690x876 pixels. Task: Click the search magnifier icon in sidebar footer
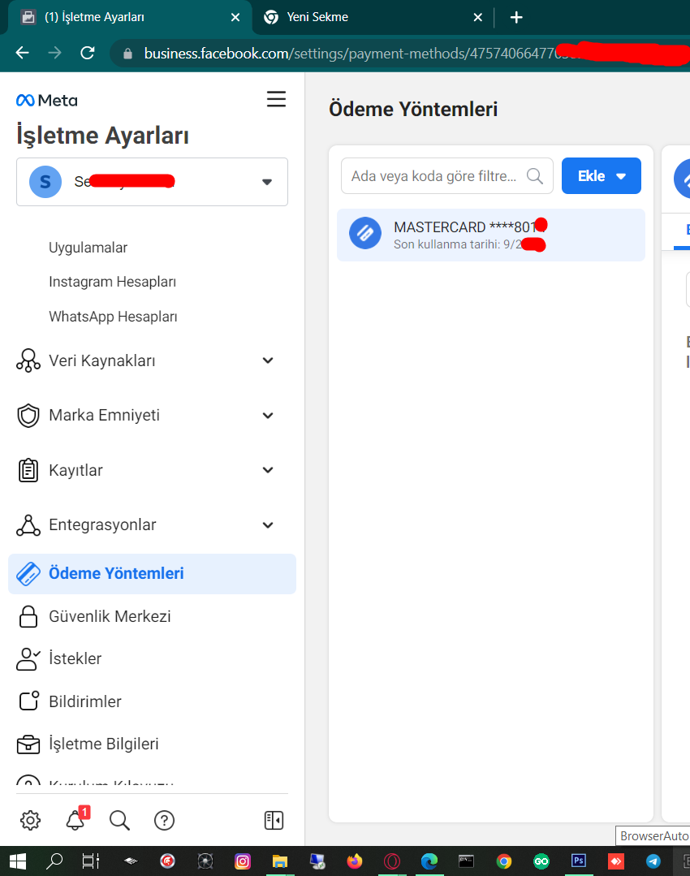point(119,820)
